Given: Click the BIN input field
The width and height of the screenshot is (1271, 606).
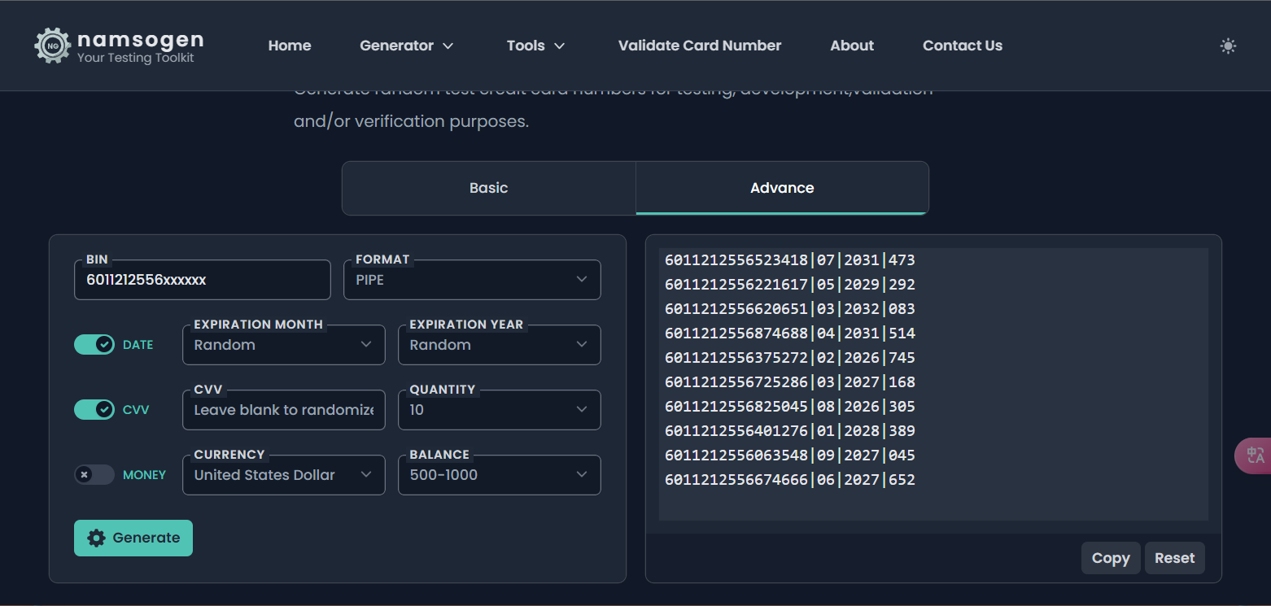Looking at the screenshot, I should coord(203,280).
